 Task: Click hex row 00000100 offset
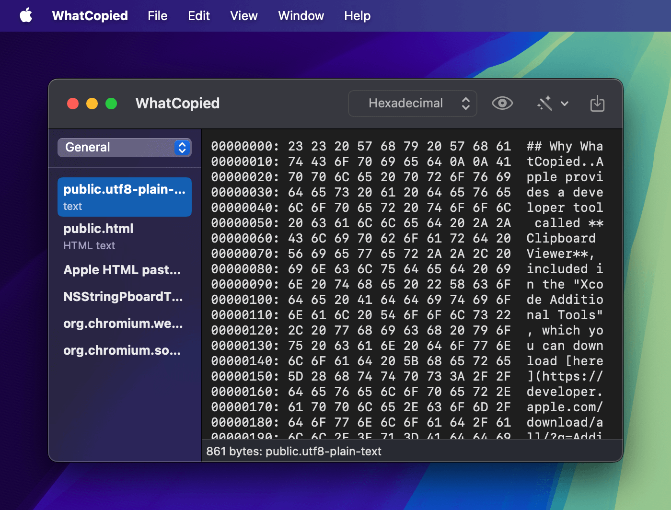pos(245,300)
